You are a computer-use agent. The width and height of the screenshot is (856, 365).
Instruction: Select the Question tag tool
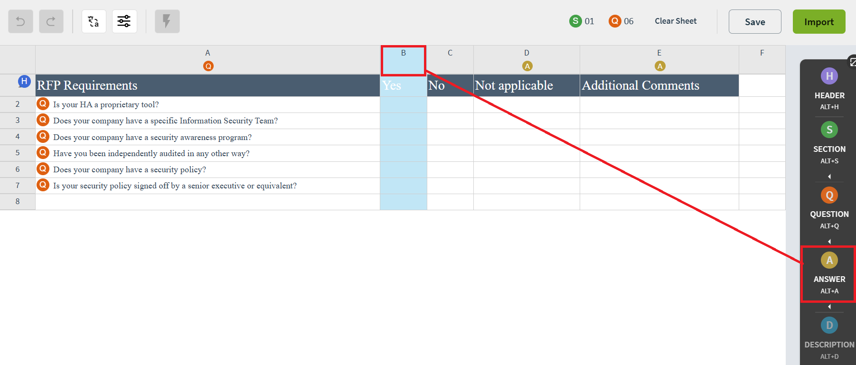click(829, 207)
